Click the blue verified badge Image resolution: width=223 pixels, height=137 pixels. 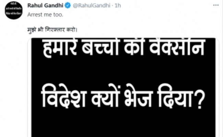[x=68, y=5]
